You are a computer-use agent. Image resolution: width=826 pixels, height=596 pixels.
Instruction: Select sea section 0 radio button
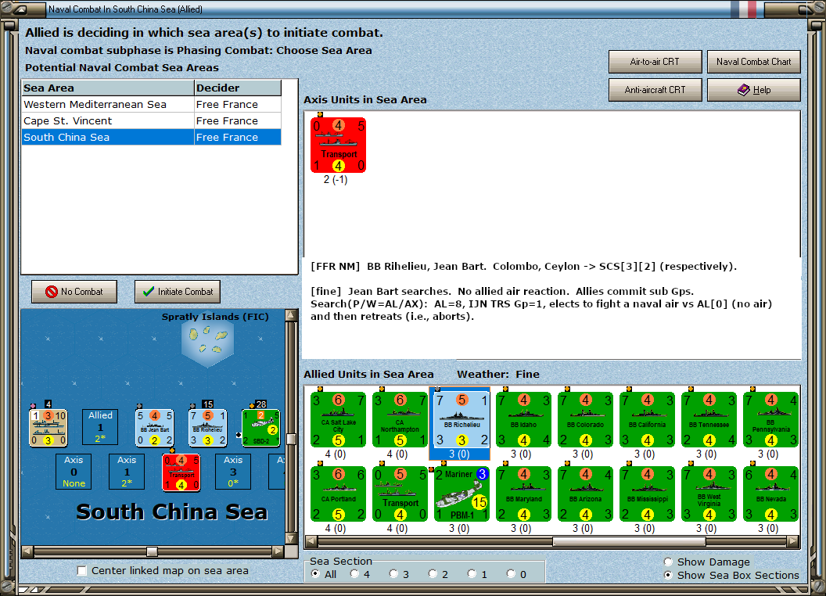pos(511,574)
